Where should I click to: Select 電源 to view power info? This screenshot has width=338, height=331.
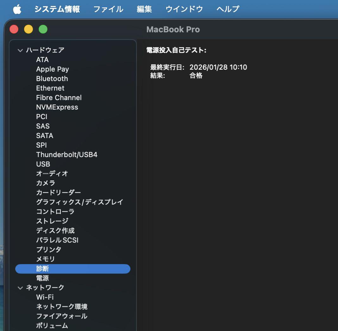pyautogui.click(x=43, y=278)
